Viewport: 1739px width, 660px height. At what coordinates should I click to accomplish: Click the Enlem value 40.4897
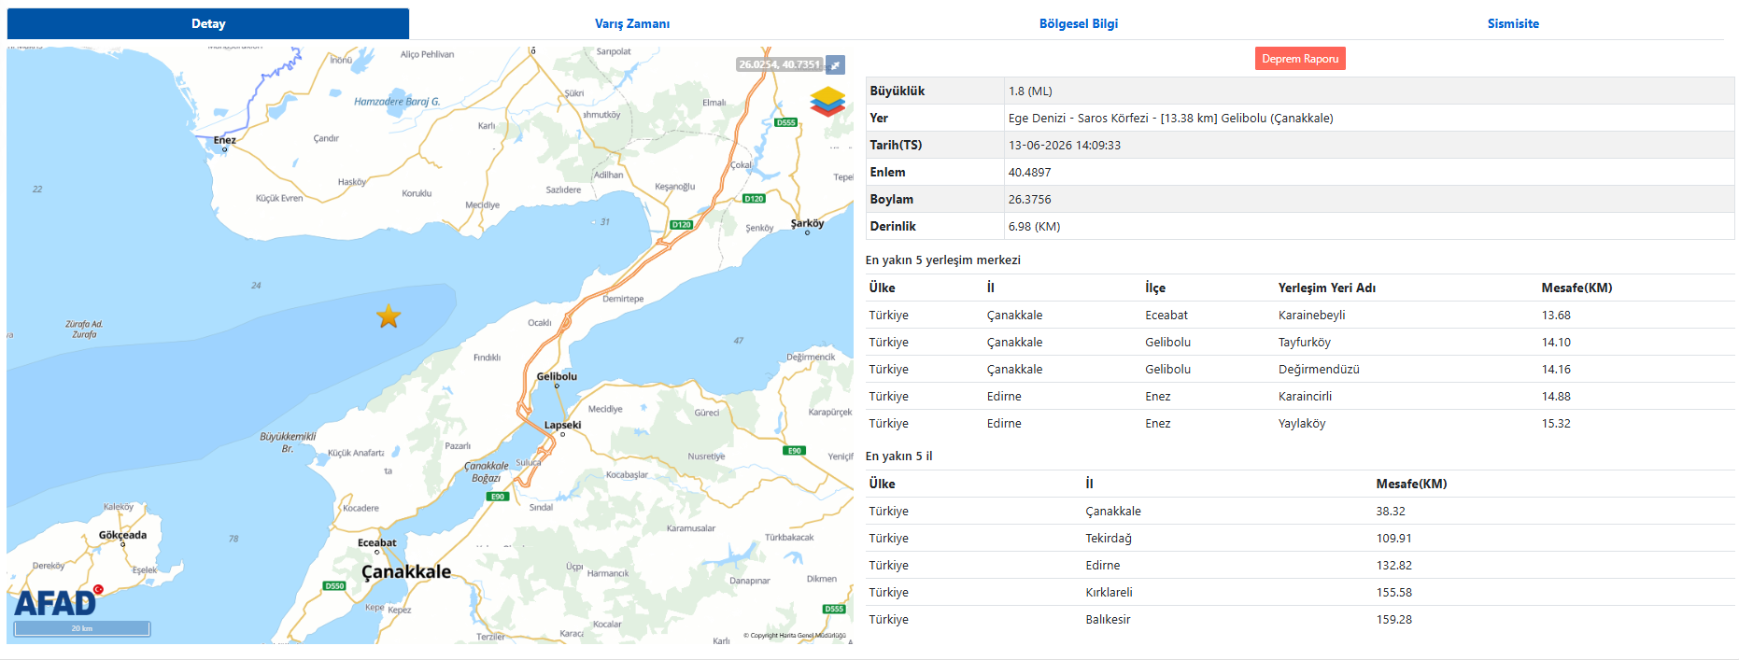coord(1029,172)
